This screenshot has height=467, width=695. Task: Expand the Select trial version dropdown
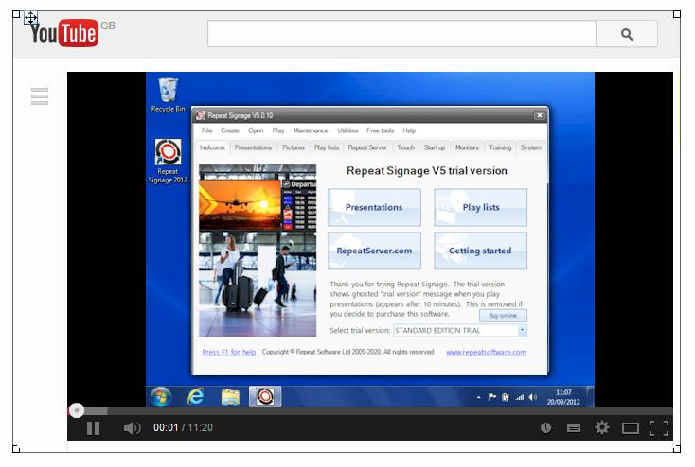(x=522, y=330)
